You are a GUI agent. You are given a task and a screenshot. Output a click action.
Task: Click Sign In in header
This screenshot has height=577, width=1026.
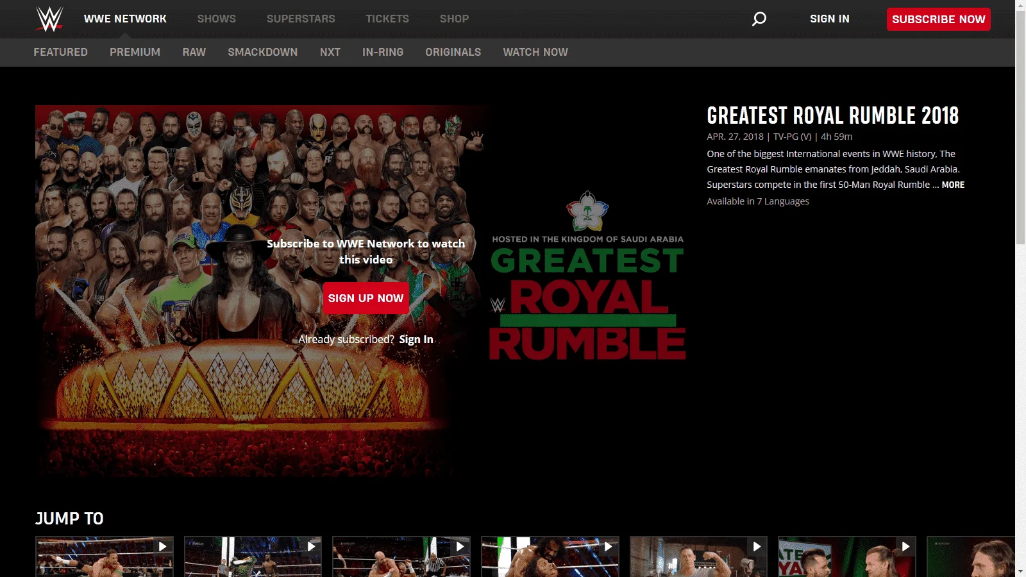pos(830,19)
